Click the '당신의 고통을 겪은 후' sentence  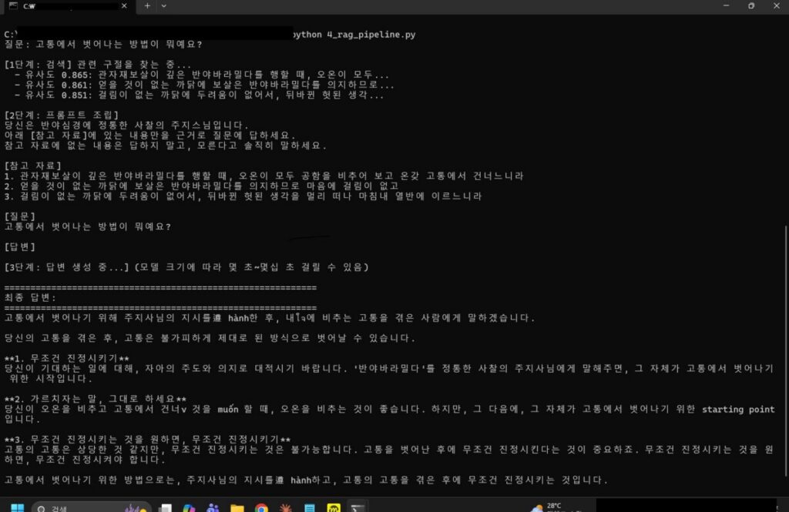210,338
